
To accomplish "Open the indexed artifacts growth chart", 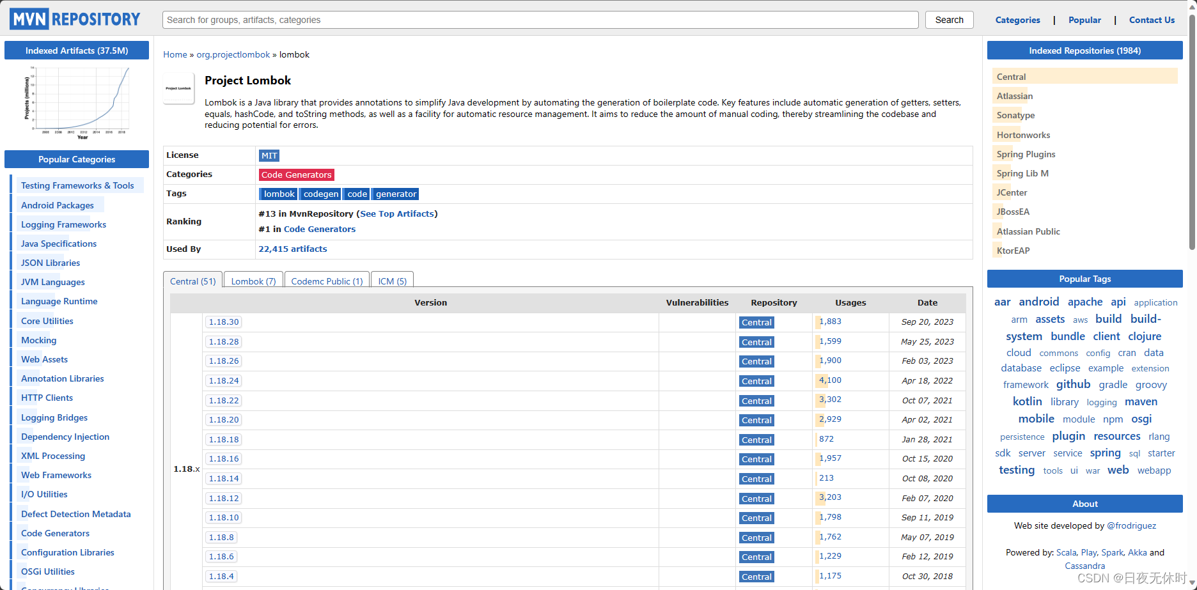I will tap(77, 102).
